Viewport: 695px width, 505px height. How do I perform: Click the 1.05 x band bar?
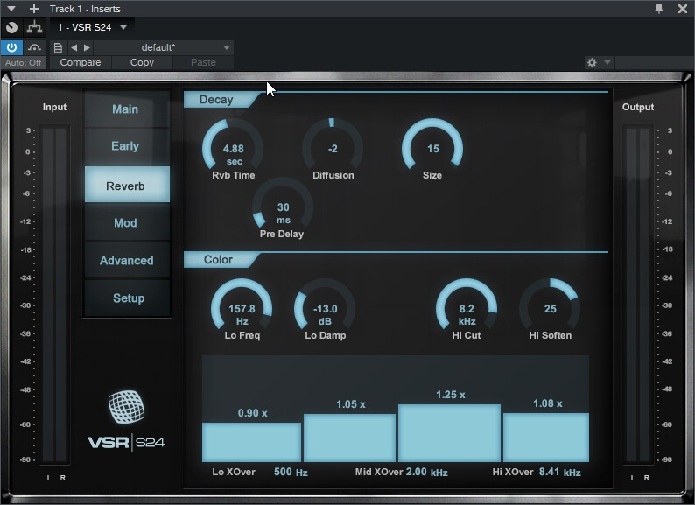point(350,438)
